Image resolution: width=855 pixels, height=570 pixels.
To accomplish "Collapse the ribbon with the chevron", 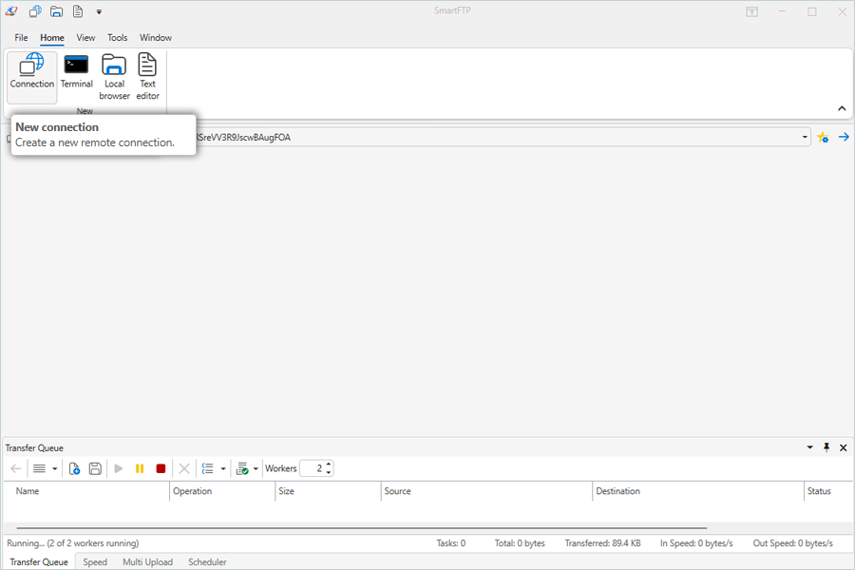I will [x=842, y=109].
